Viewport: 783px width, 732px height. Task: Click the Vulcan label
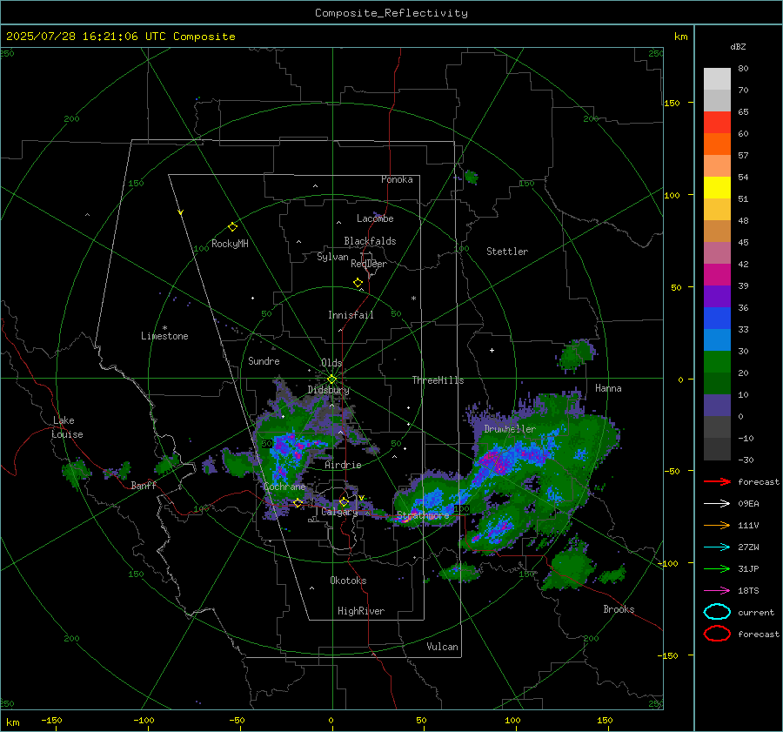pyautogui.click(x=442, y=647)
